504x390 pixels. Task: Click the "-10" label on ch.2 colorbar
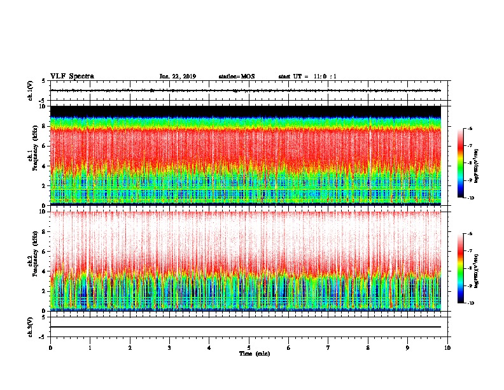pos(470,303)
